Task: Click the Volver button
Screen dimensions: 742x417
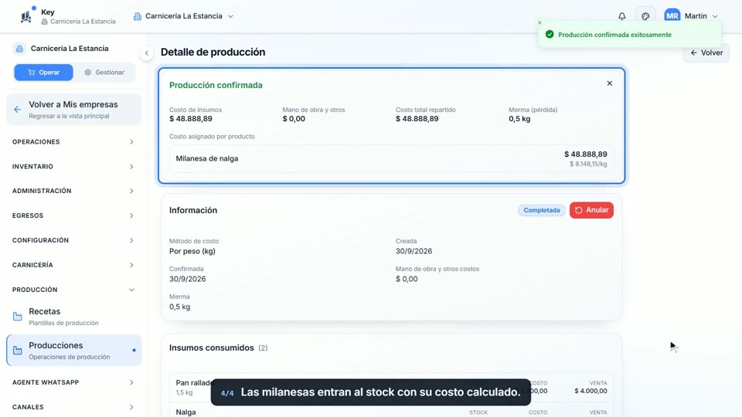Action: tap(706, 53)
